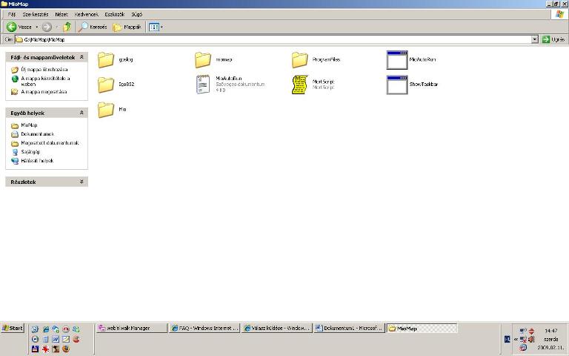The height and width of the screenshot is (356, 569).
Task: Go to MioMap under Egyéb helyek
Action: [x=29, y=125]
